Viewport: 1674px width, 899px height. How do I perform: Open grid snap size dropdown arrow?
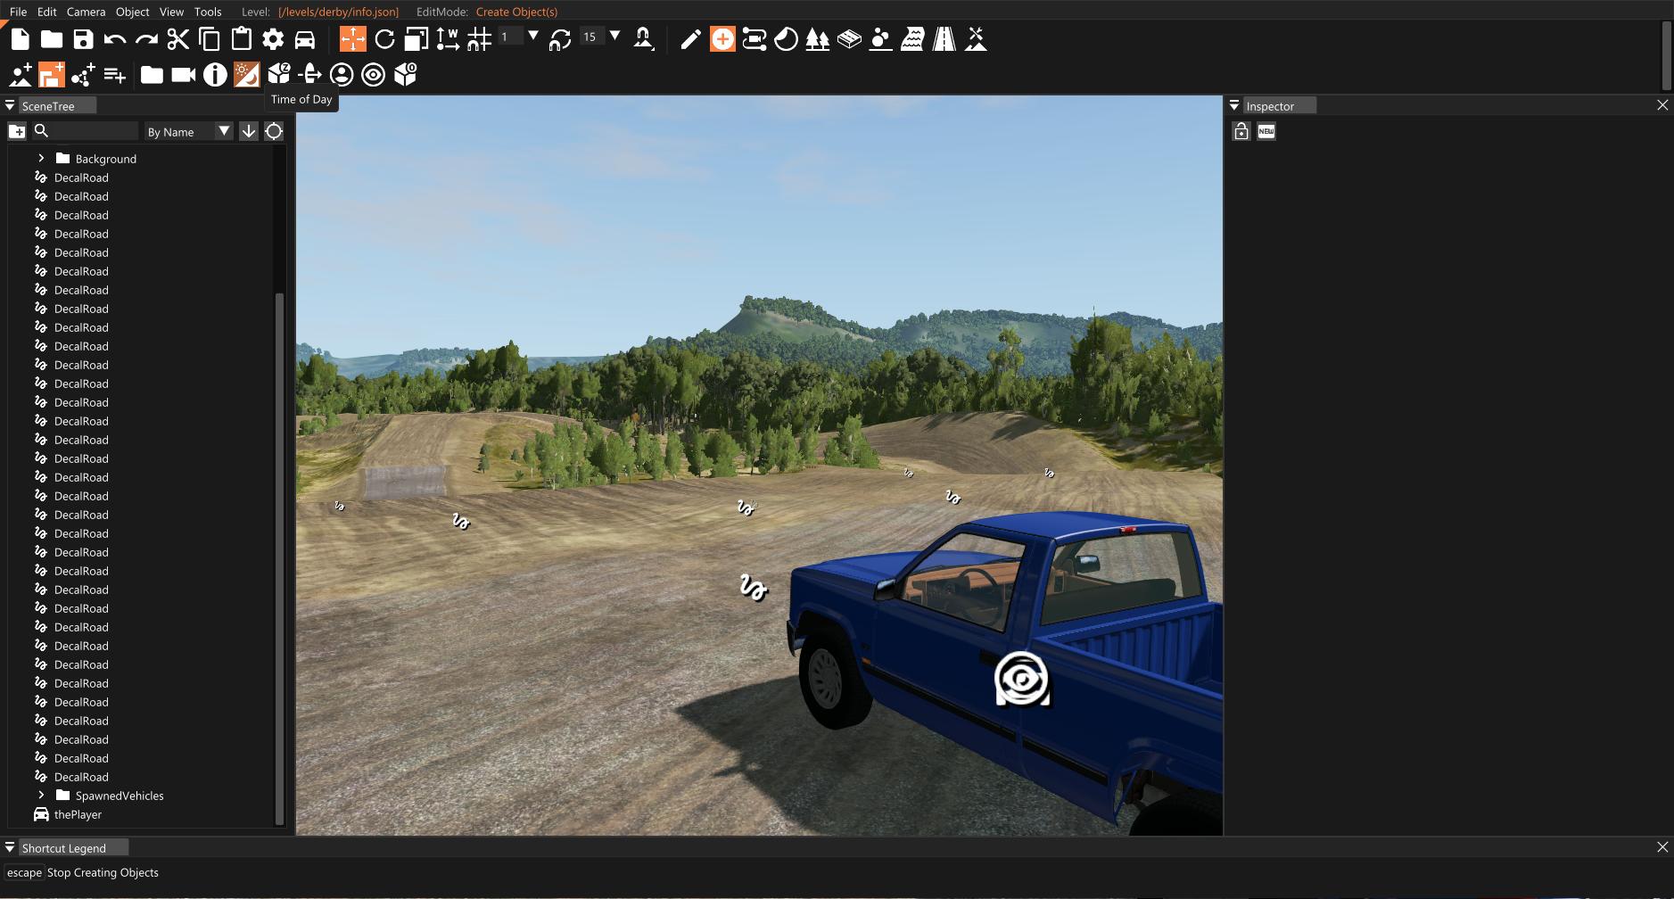pos(533,36)
